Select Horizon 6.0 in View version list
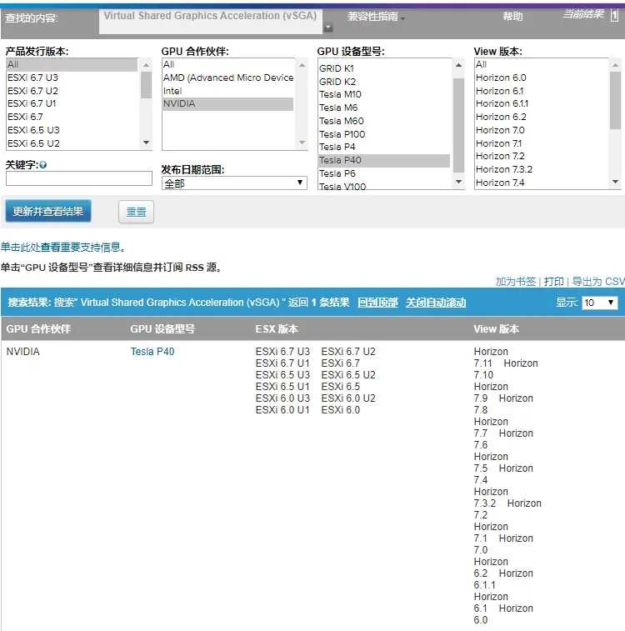625x631 pixels. [542, 78]
